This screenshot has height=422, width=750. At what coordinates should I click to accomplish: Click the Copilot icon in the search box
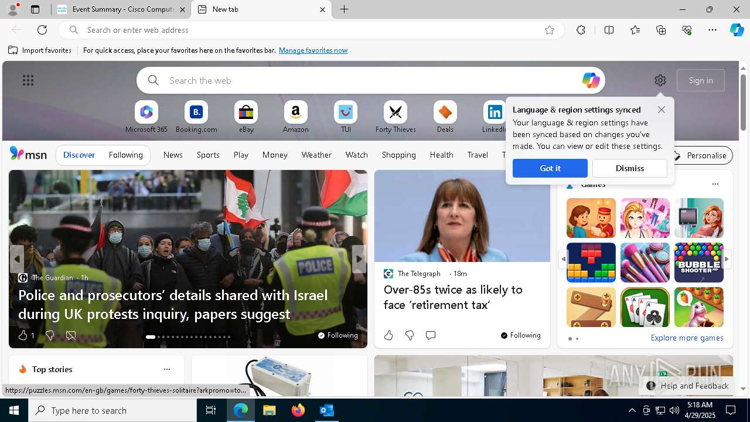click(x=591, y=80)
